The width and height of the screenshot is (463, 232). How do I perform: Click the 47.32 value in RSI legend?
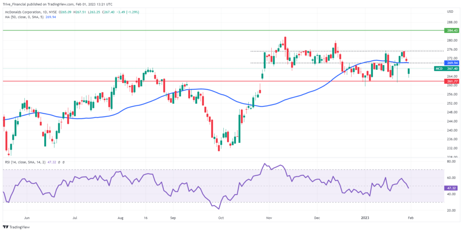tap(52, 162)
